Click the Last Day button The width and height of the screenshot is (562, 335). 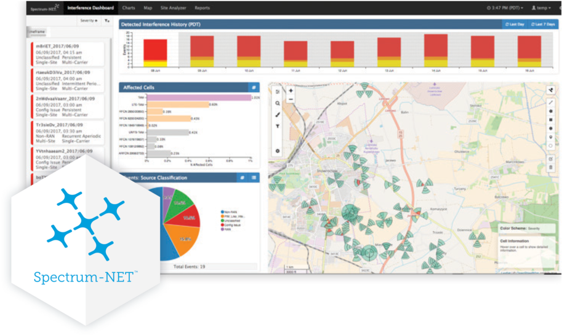515,25
